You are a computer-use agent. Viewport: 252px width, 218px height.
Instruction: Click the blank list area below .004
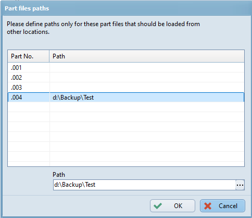[x=126, y=134]
